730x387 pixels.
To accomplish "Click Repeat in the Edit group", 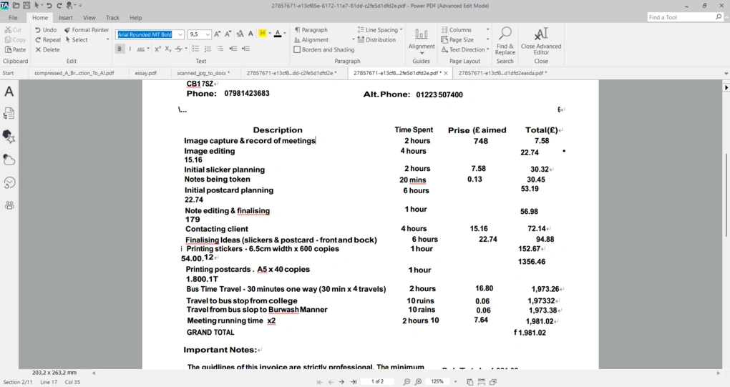I will coord(48,40).
